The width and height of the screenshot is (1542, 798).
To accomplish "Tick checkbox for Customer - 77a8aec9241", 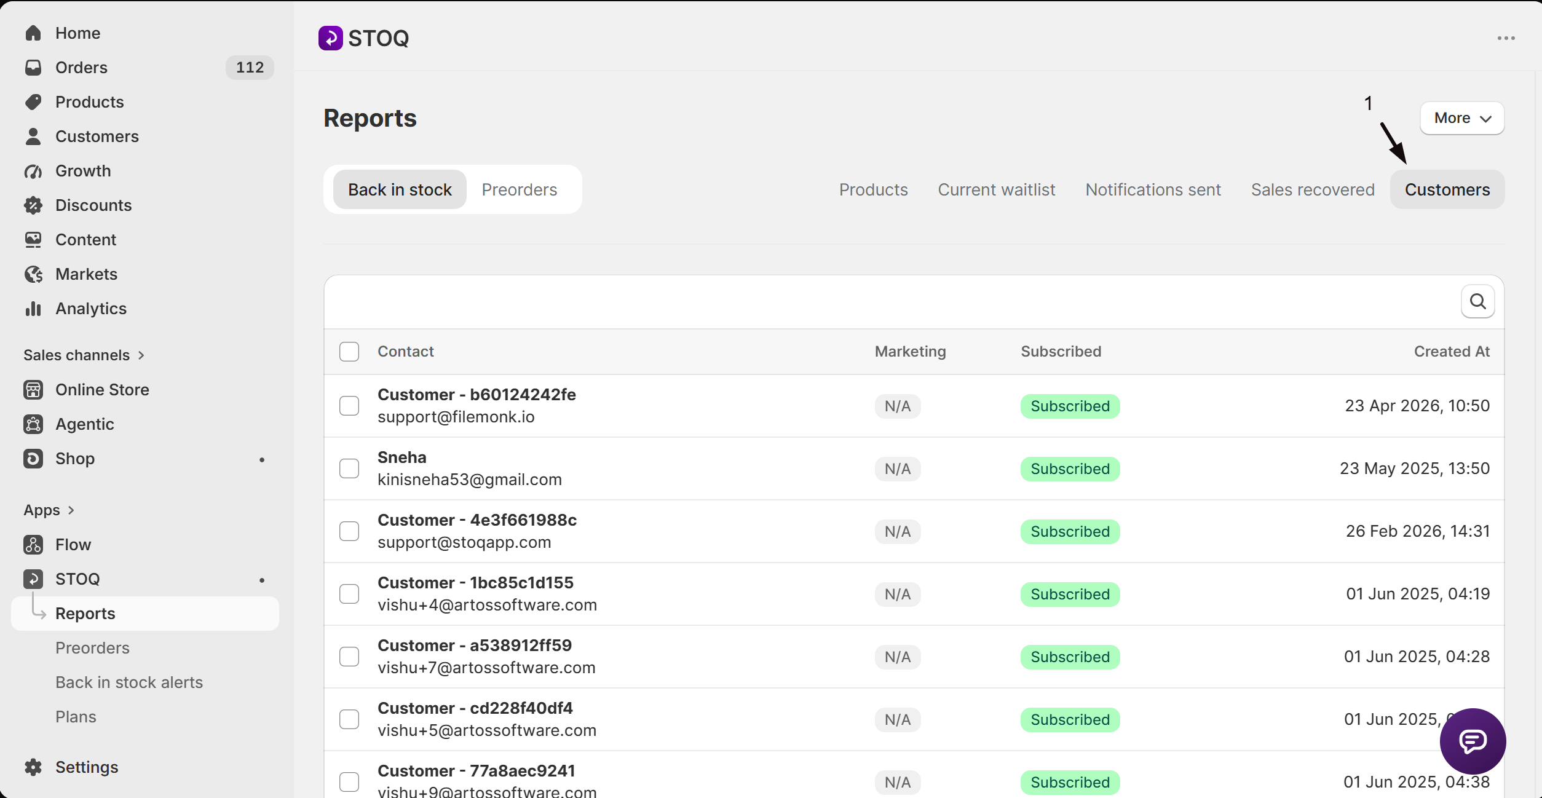I will tap(349, 781).
